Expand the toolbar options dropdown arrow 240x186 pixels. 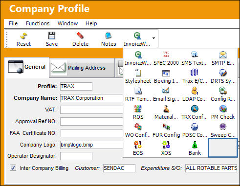[x=153, y=38]
